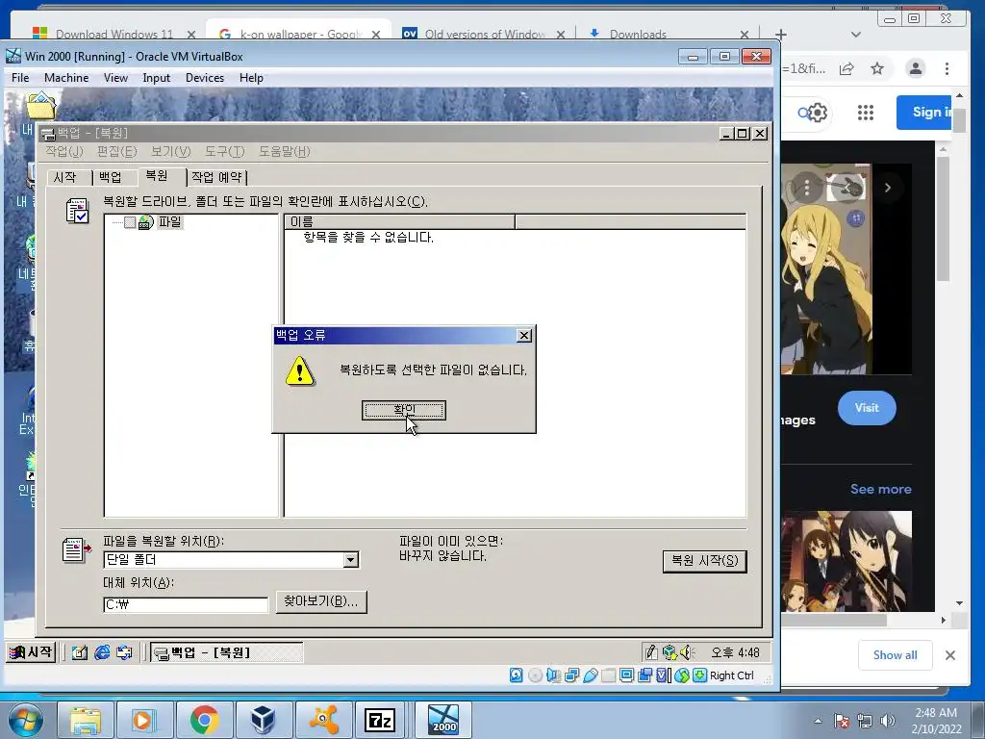Screen dimensions: 985x739
Task: Open the Machine menu in VirtualBox
Action: [x=66, y=78]
